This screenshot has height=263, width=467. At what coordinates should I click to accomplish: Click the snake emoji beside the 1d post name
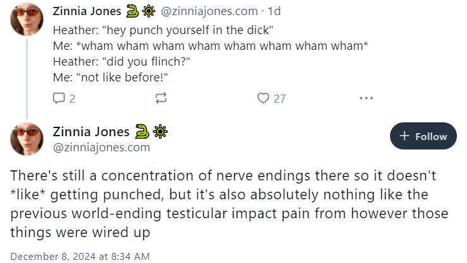[133, 11]
